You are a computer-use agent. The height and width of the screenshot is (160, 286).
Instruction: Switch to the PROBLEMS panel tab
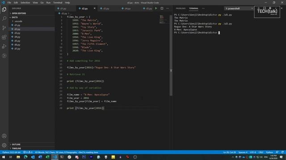coord(181,8)
